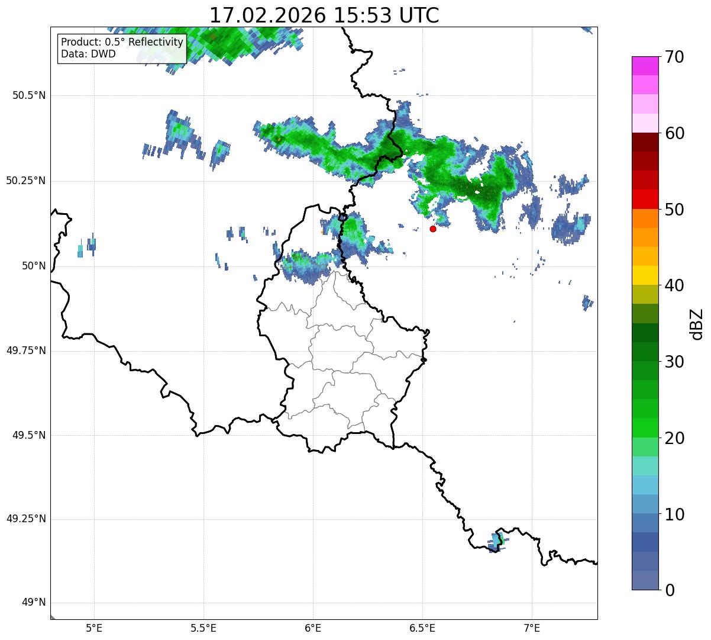Screen dimensions: 711x640
Task: Click the colorbar 10 tick label
Action: coord(674,514)
